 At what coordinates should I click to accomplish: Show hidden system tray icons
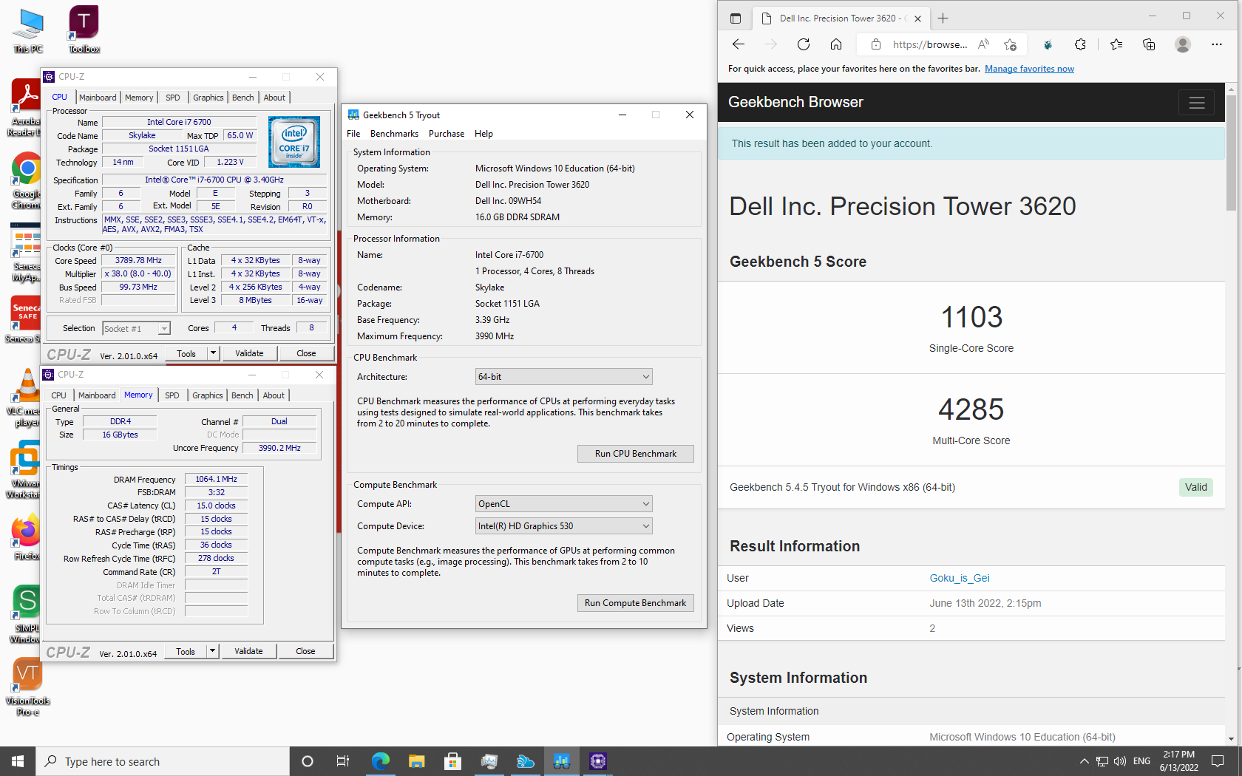(x=1084, y=761)
